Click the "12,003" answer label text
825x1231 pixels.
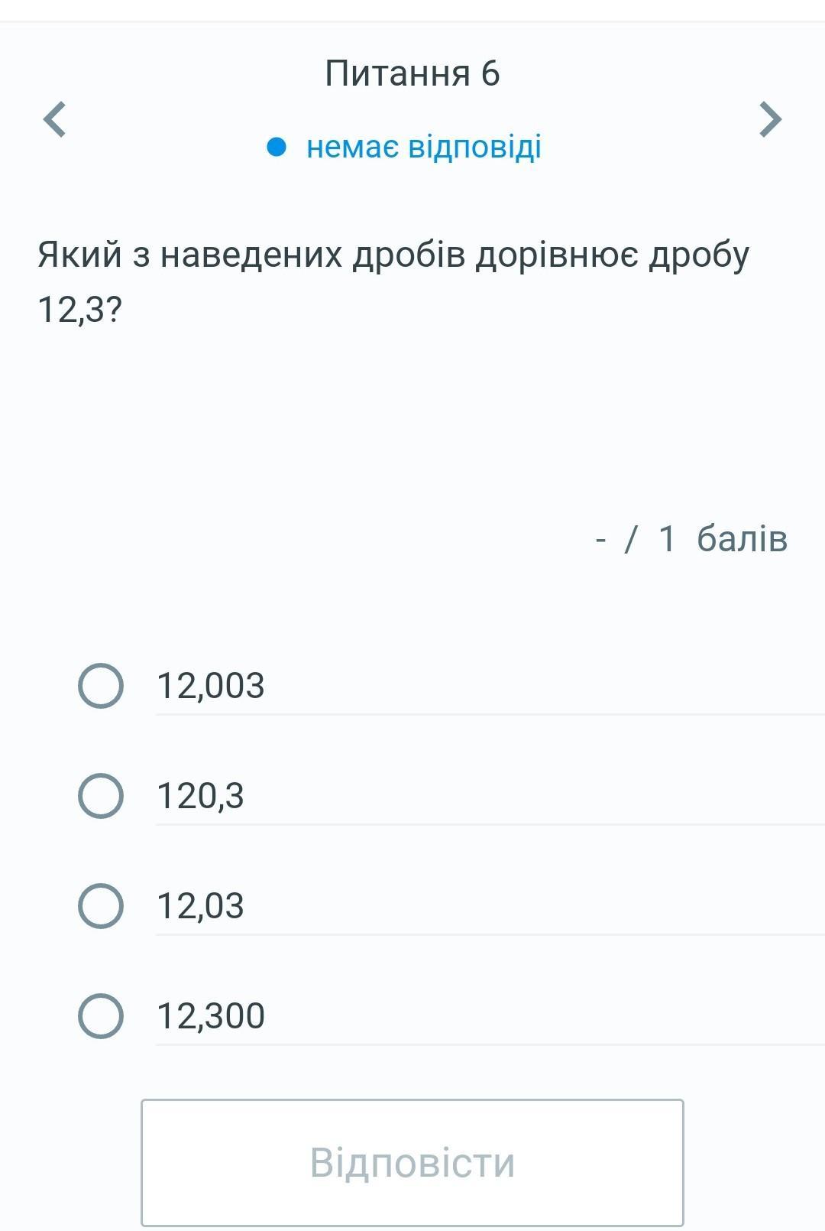coord(211,686)
